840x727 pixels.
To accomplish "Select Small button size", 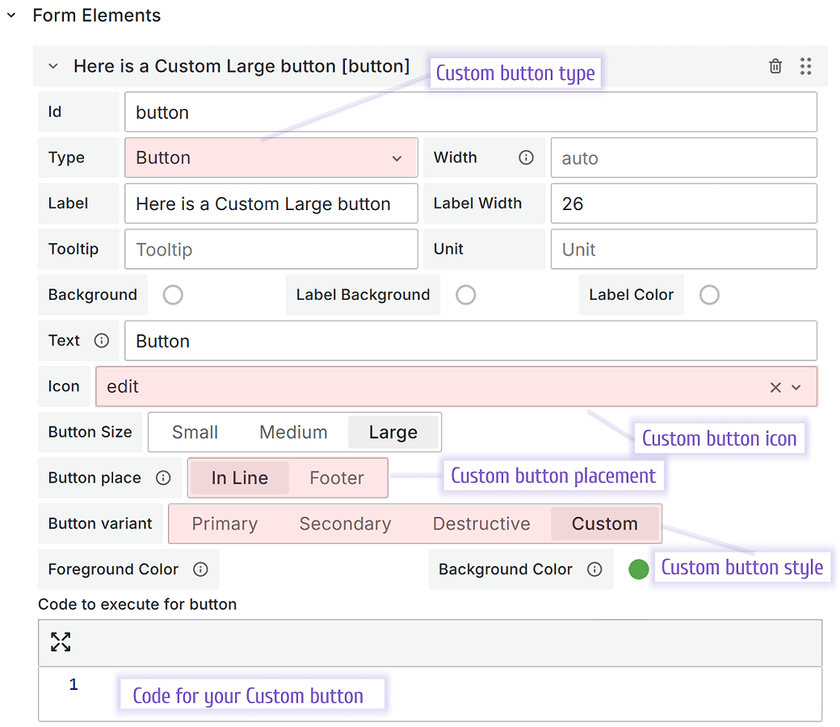I will coord(195,432).
